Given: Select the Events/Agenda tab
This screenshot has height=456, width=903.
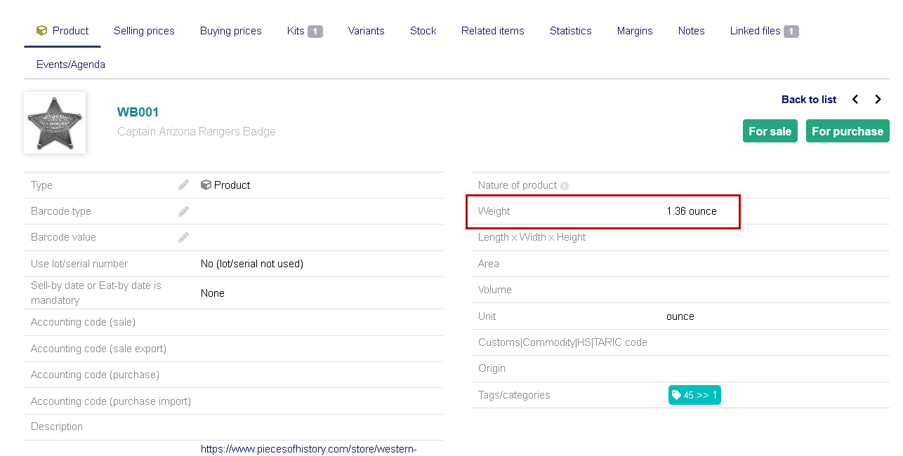Looking at the screenshot, I should coord(71,65).
